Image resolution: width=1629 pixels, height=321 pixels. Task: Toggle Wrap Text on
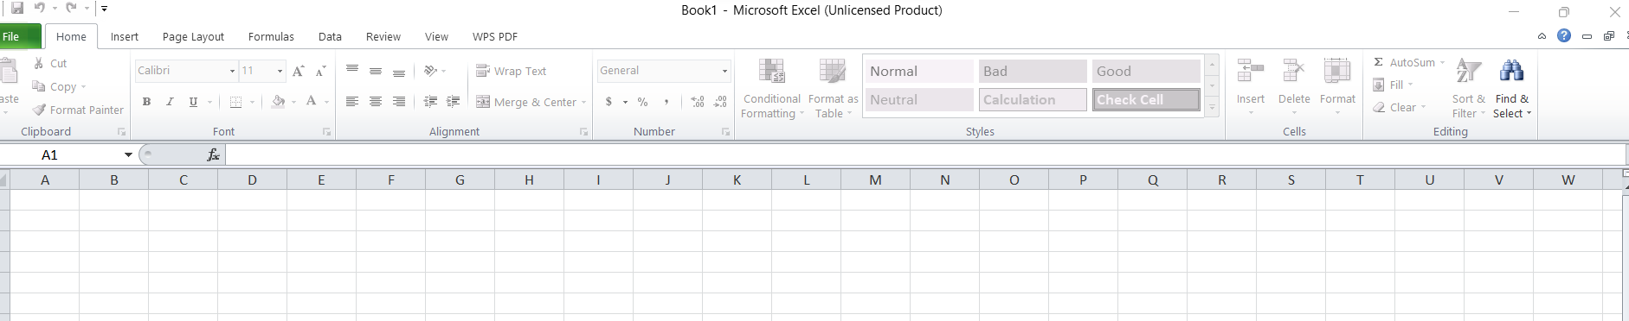click(x=512, y=71)
